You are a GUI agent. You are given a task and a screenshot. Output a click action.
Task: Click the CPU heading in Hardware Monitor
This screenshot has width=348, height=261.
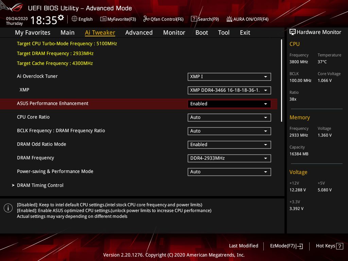pyautogui.click(x=295, y=44)
